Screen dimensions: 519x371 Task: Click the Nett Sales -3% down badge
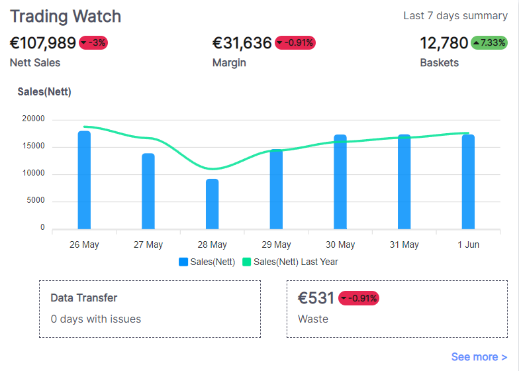93,43
